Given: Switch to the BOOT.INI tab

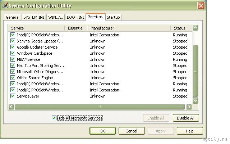Looking at the screenshot, I should click(75, 17).
